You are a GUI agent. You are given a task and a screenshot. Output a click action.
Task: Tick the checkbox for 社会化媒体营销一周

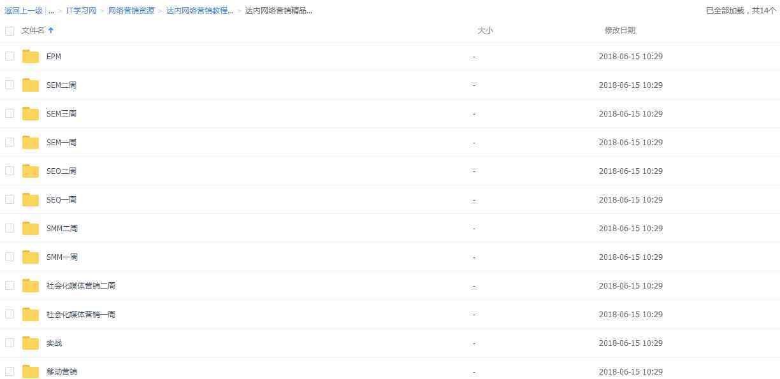[10, 314]
